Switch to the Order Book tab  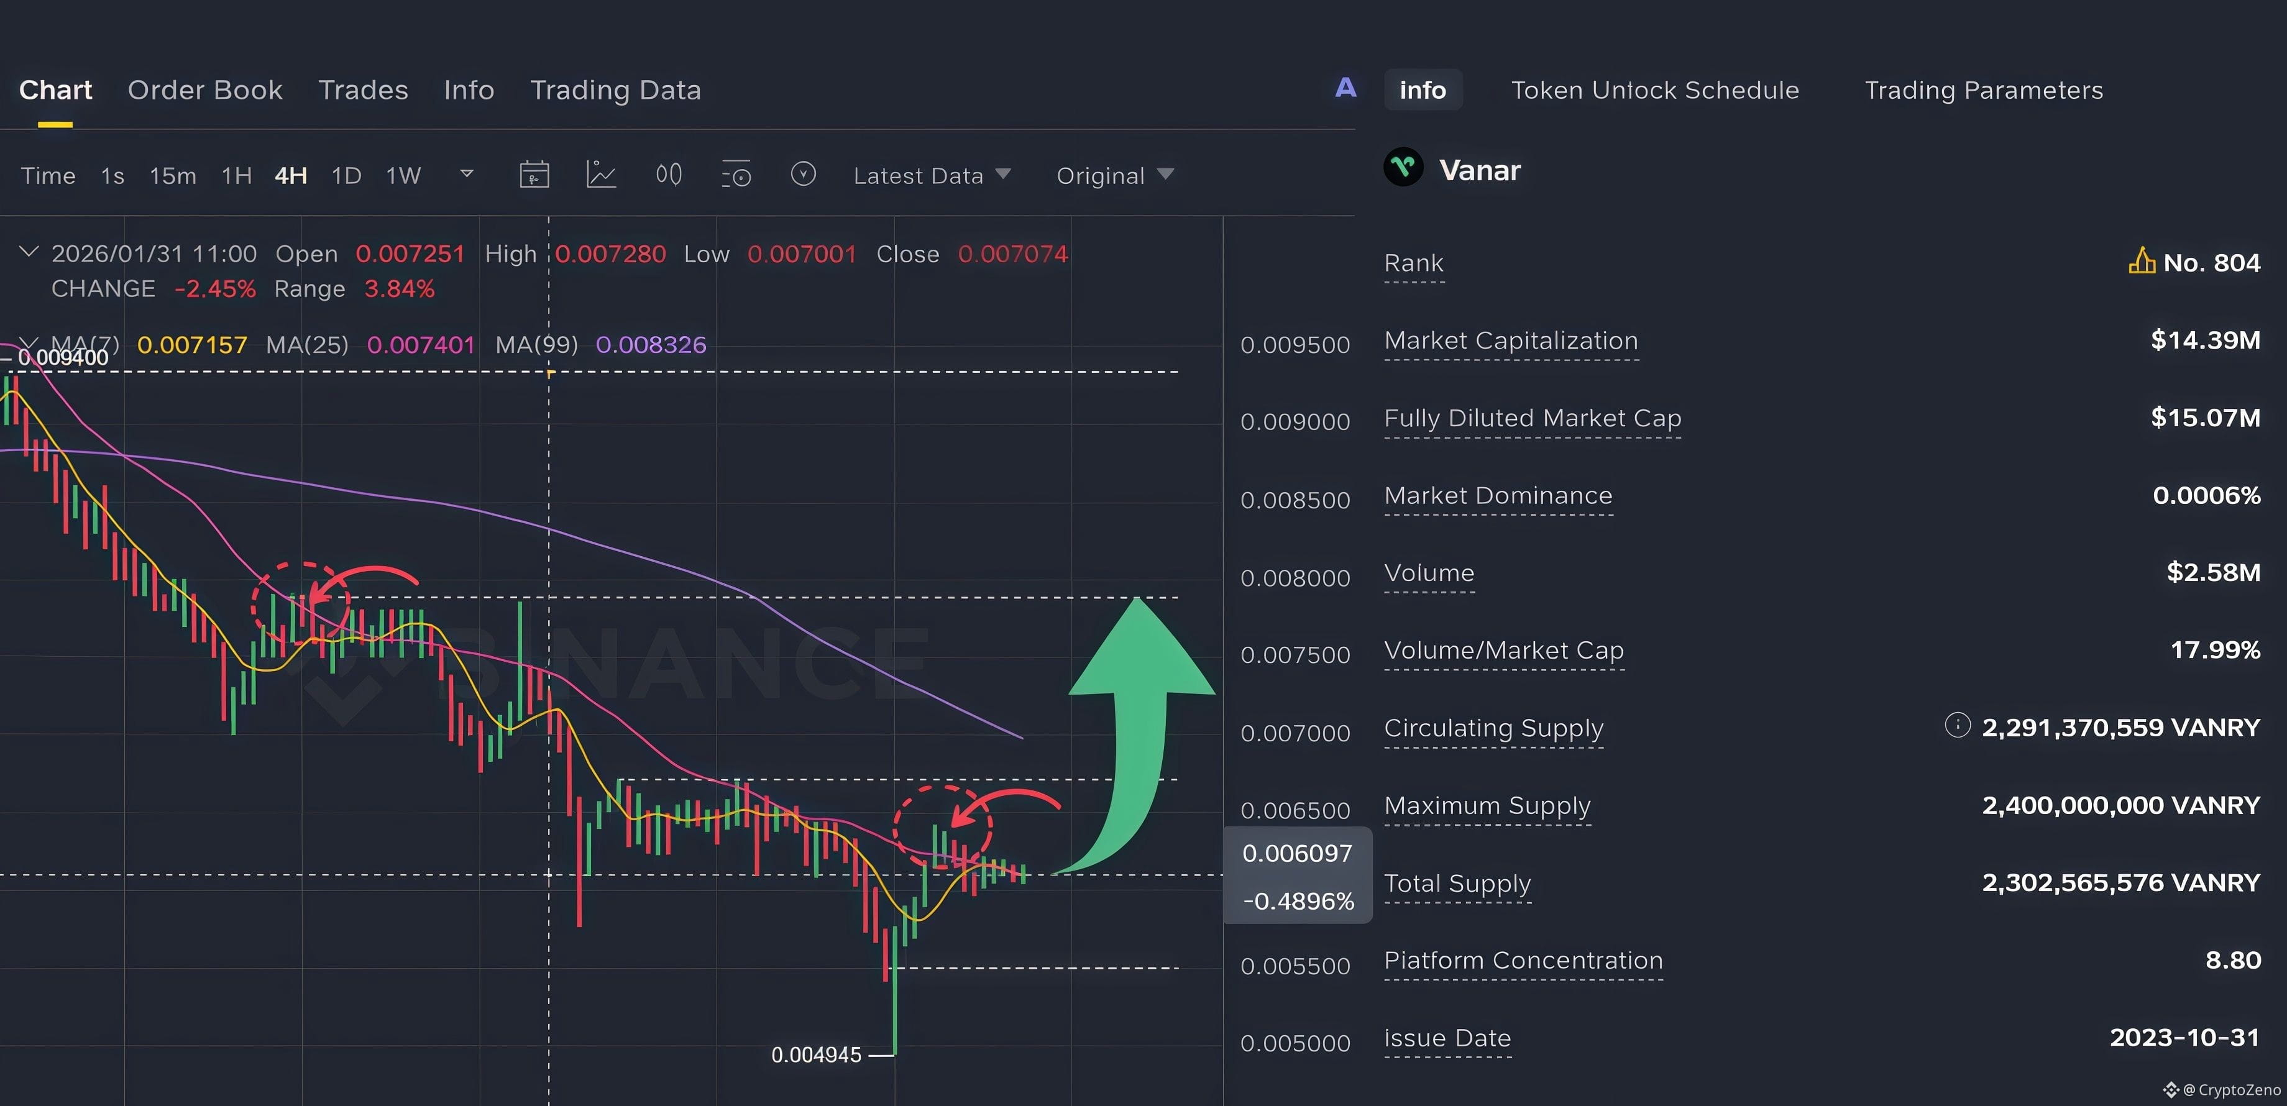pyautogui.click(x=204, y=89)
